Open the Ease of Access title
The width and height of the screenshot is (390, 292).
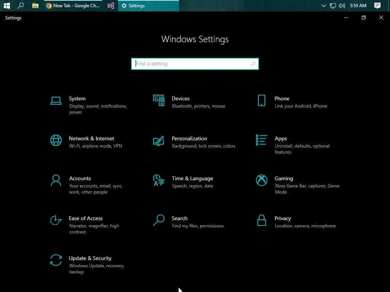click(x=86, y=219)
